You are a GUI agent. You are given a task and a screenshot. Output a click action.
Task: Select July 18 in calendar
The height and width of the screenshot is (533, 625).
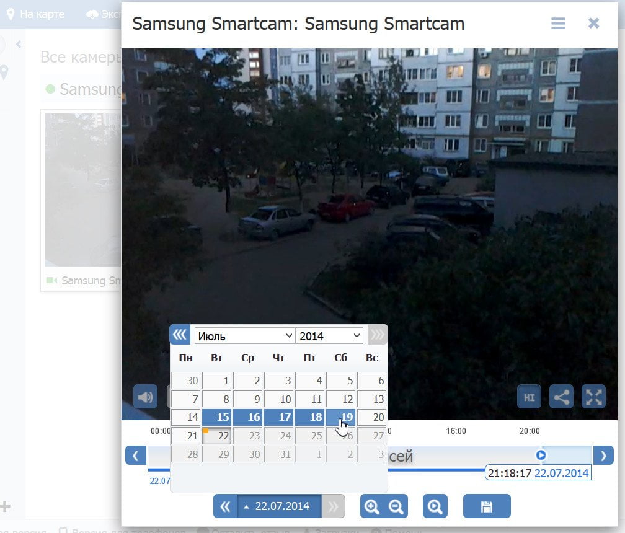click(310, 417)
